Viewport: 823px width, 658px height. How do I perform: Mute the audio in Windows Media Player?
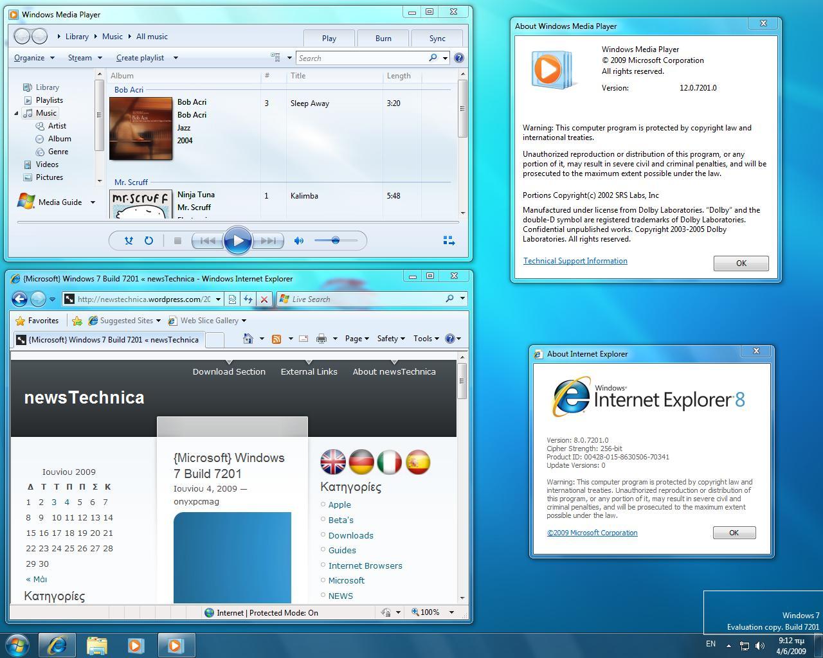[298, 240]
